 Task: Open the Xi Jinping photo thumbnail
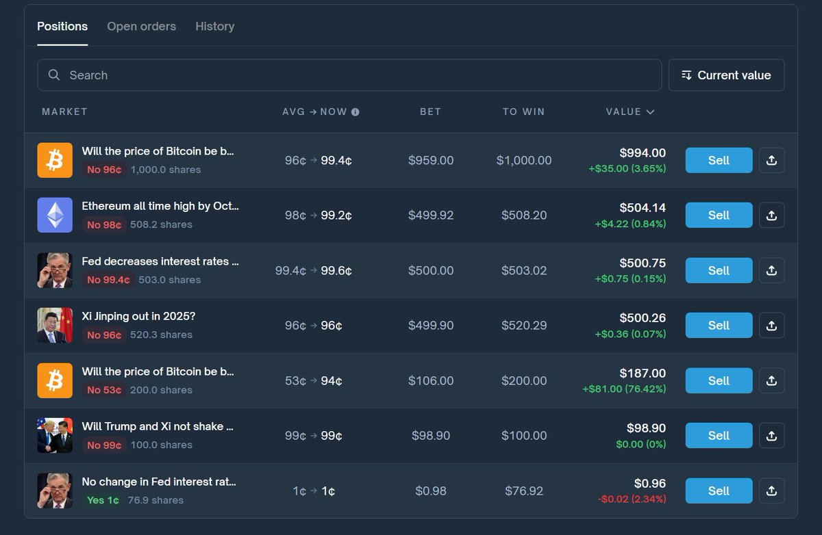coord(55,325)
